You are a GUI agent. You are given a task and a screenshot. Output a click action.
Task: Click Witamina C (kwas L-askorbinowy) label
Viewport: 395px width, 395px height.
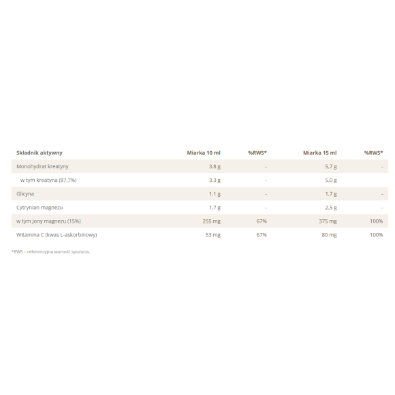click(x=57, y=235)
